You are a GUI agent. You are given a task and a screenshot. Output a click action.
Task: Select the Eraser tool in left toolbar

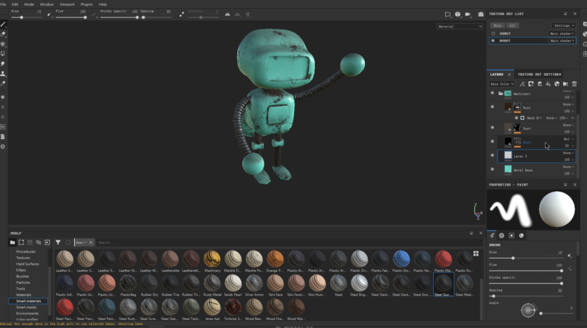(x=3, y=34)
